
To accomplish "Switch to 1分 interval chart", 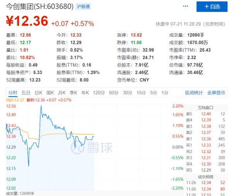I will [165, 92].
